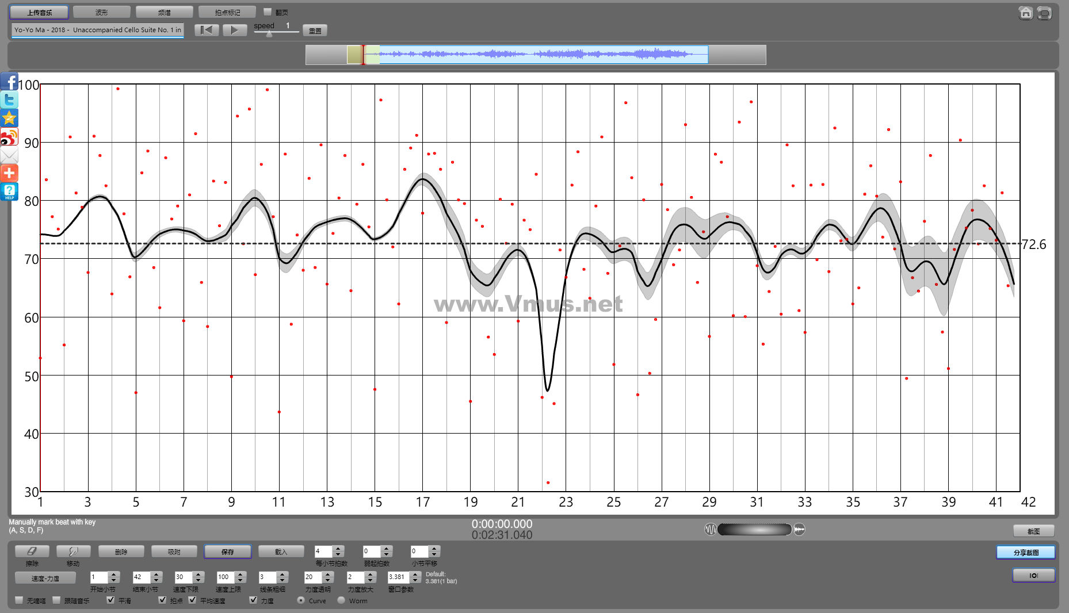Click the Facebook share icon
This screenshot has width=1069, height=613.
coord(9,82)
